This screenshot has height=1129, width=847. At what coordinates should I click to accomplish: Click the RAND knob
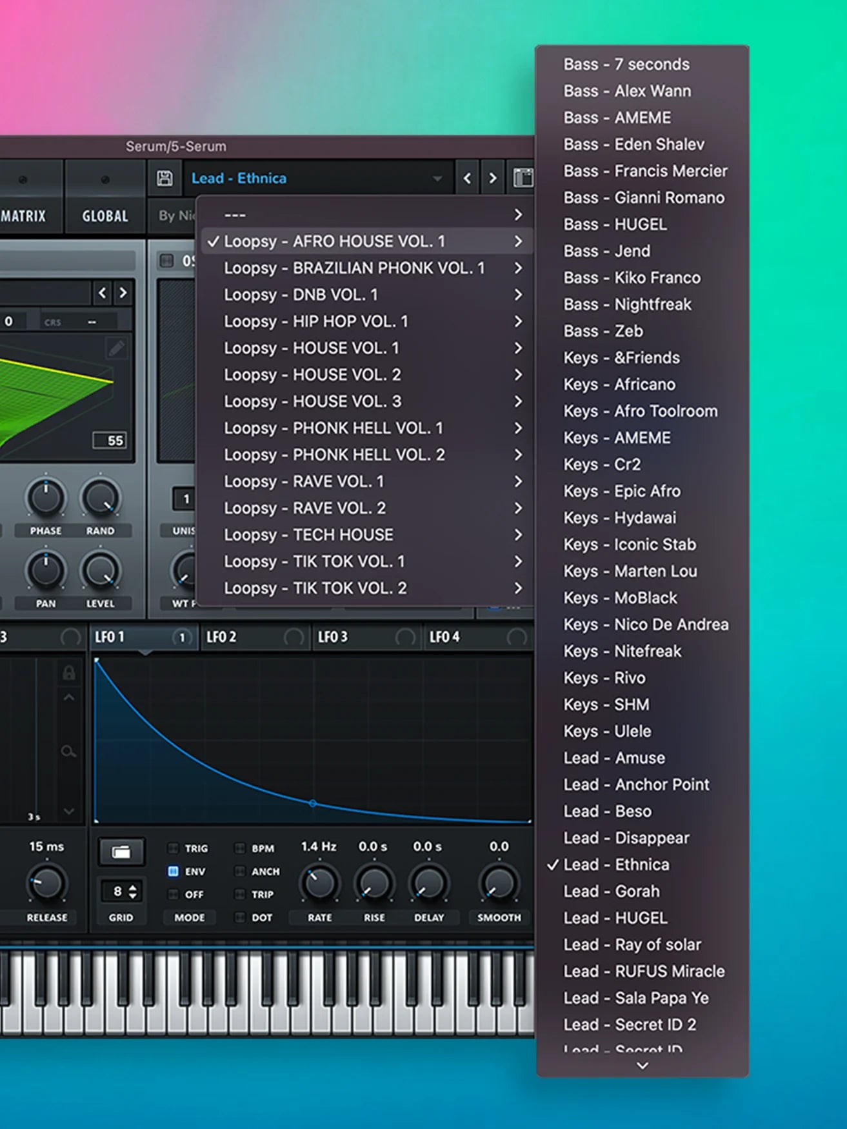pyautogui.click(x=100, y=497)
